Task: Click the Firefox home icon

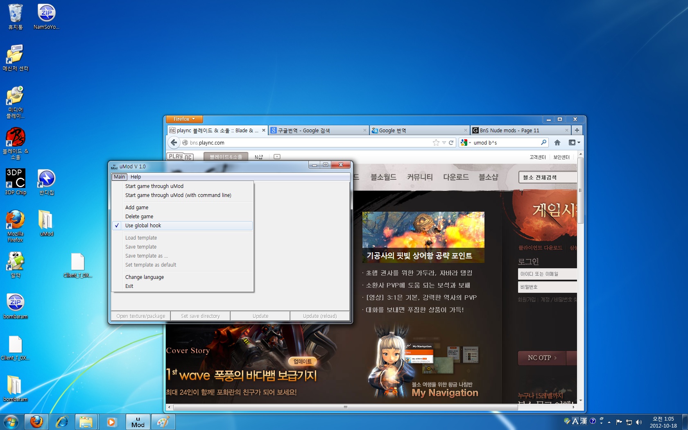Action: 557,143
